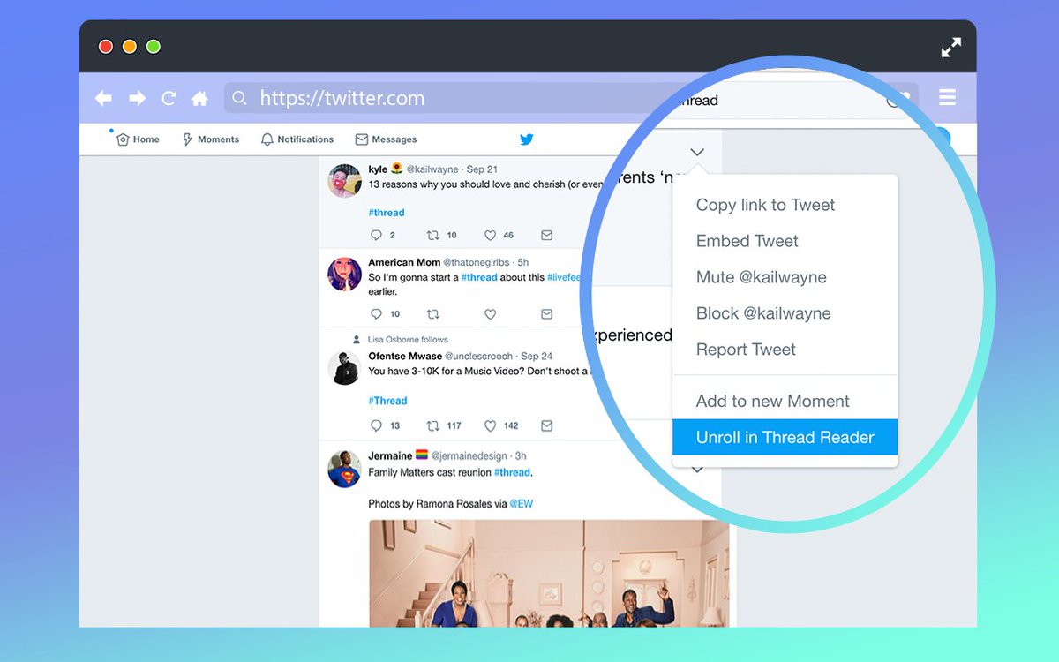Click the Sep 24 timestamp on Ofentse's tweet

coord(537,356)
